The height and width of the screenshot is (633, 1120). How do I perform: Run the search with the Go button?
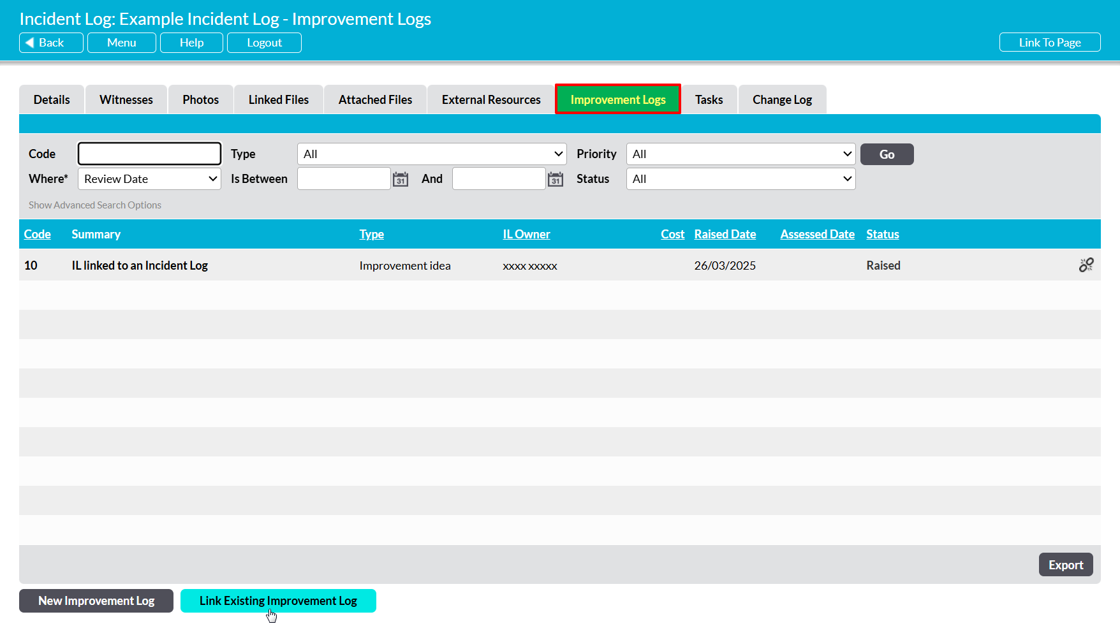pos(887,154)
